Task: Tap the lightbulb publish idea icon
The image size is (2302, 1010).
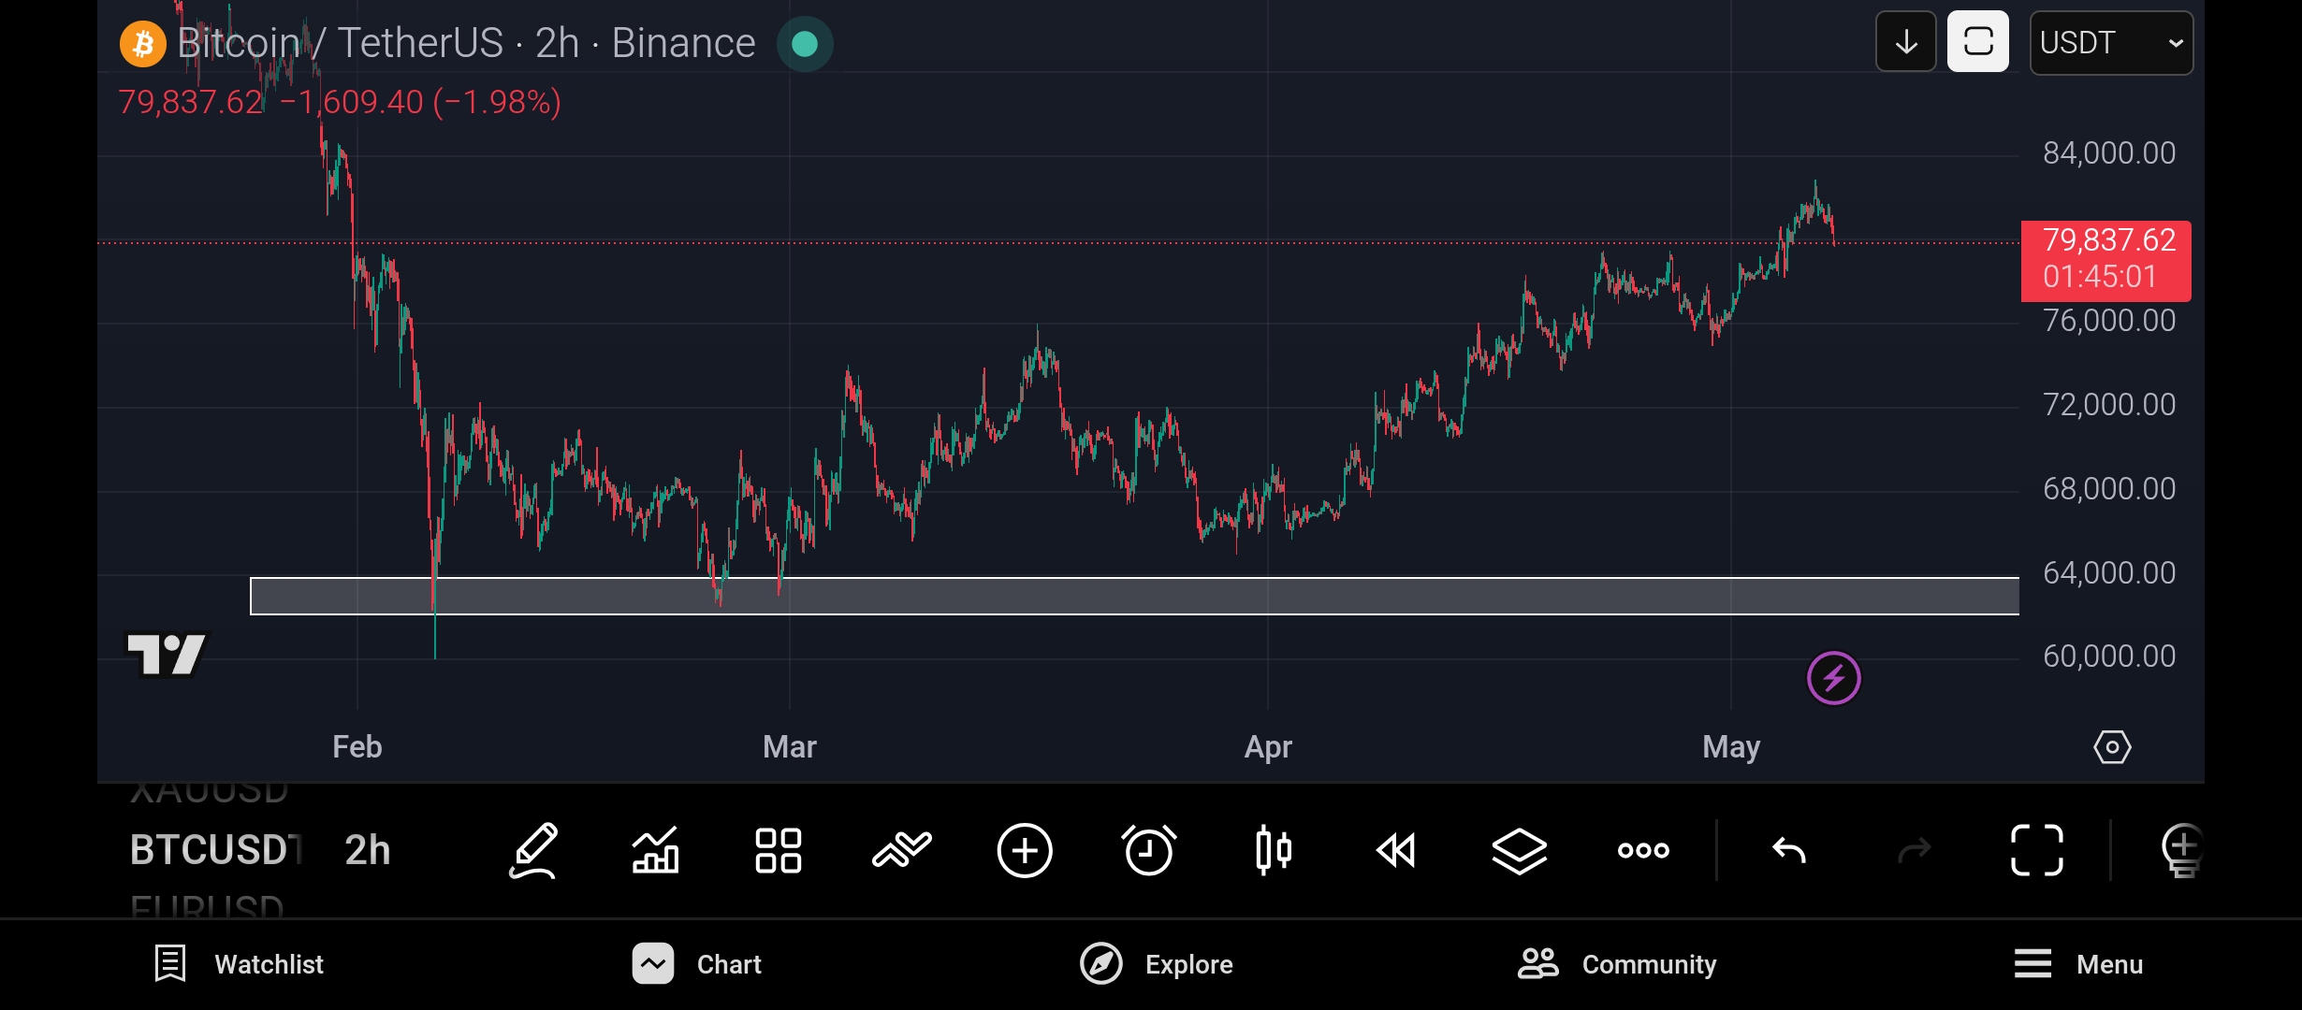Action: click(2181, 851)
